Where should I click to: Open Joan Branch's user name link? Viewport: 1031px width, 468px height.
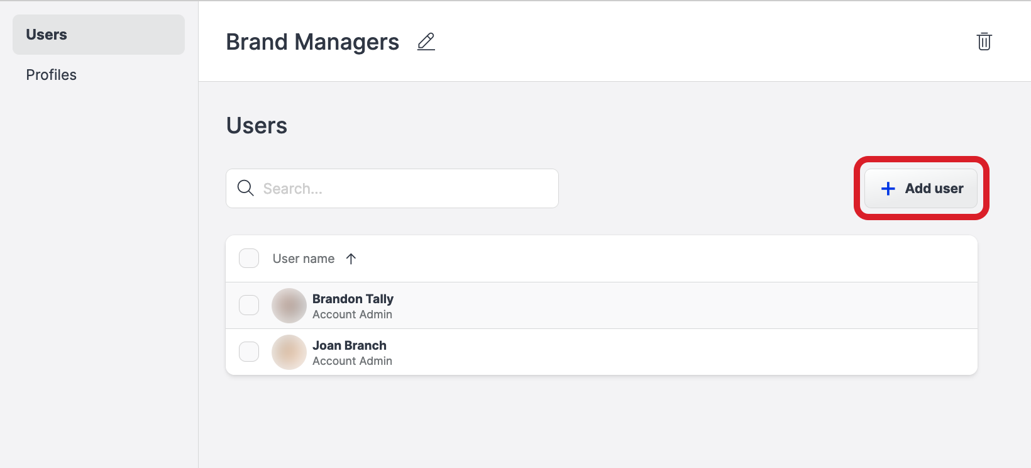click(350, 345)
